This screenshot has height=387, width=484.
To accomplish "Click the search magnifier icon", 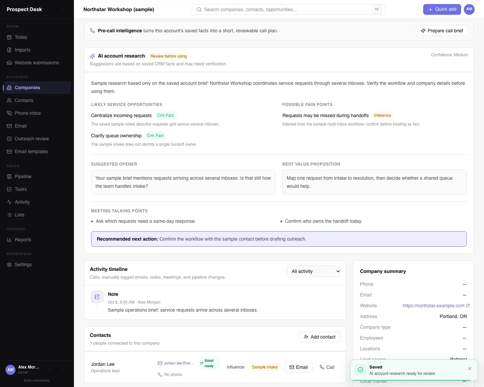I will pyautogui.click(x=199, y=9).
